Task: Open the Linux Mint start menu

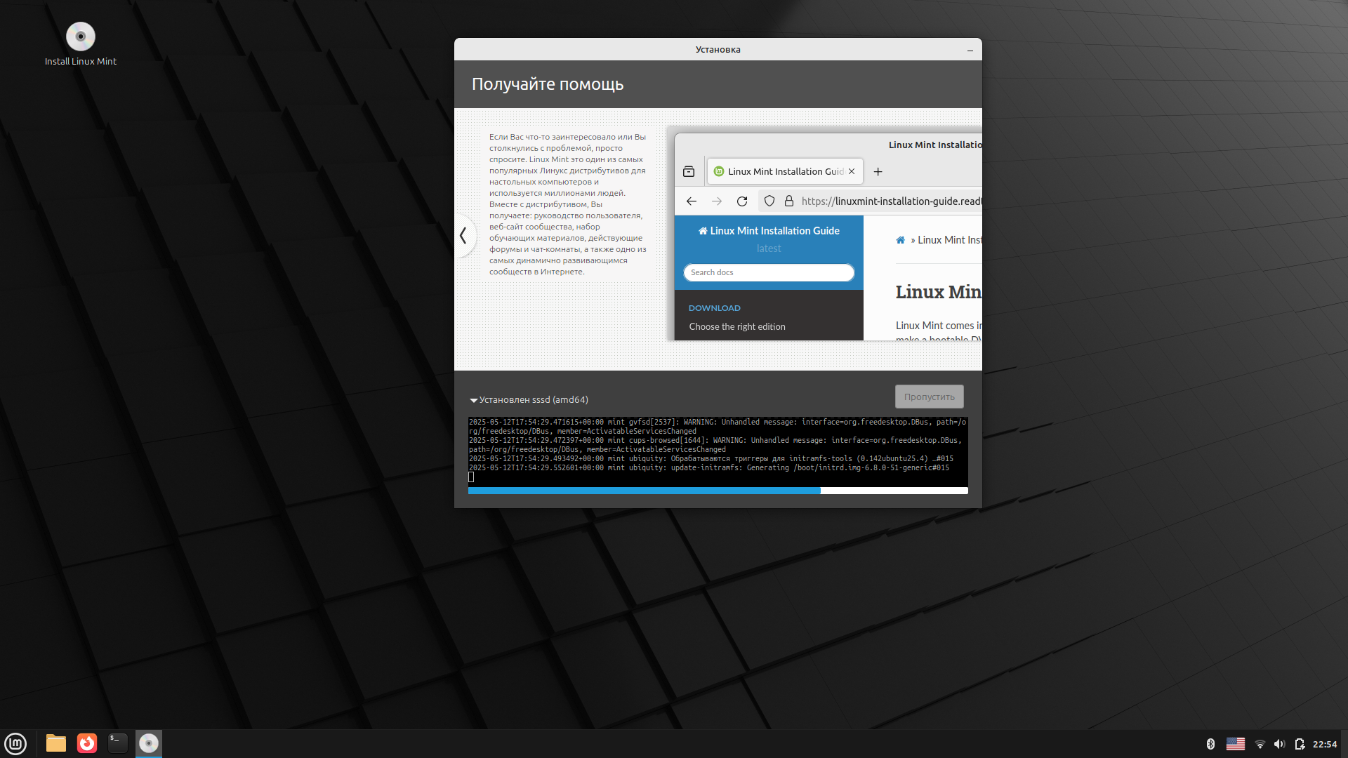Action: point(15,743)
